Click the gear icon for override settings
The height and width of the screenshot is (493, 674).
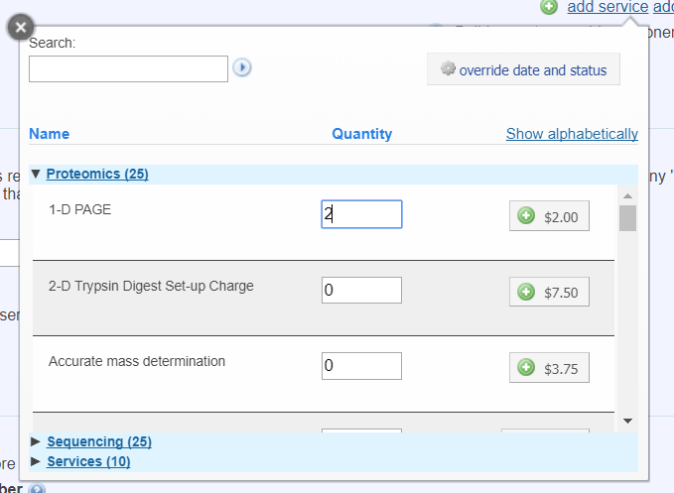pos(448,69)
